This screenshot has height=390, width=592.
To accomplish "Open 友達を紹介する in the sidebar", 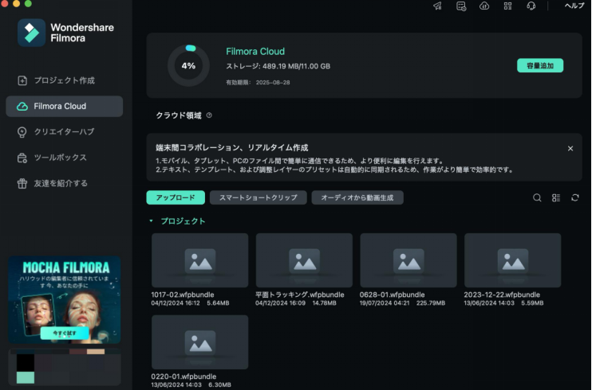I will pyautogui.click(x=64, y=184).
